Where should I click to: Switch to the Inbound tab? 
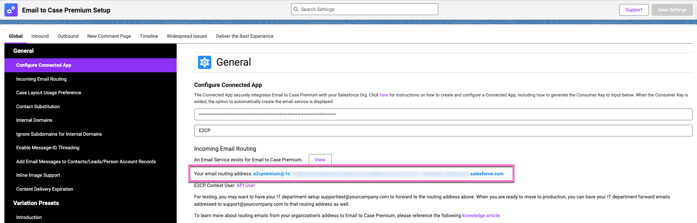pyautogui.click(x=40, y=36)
